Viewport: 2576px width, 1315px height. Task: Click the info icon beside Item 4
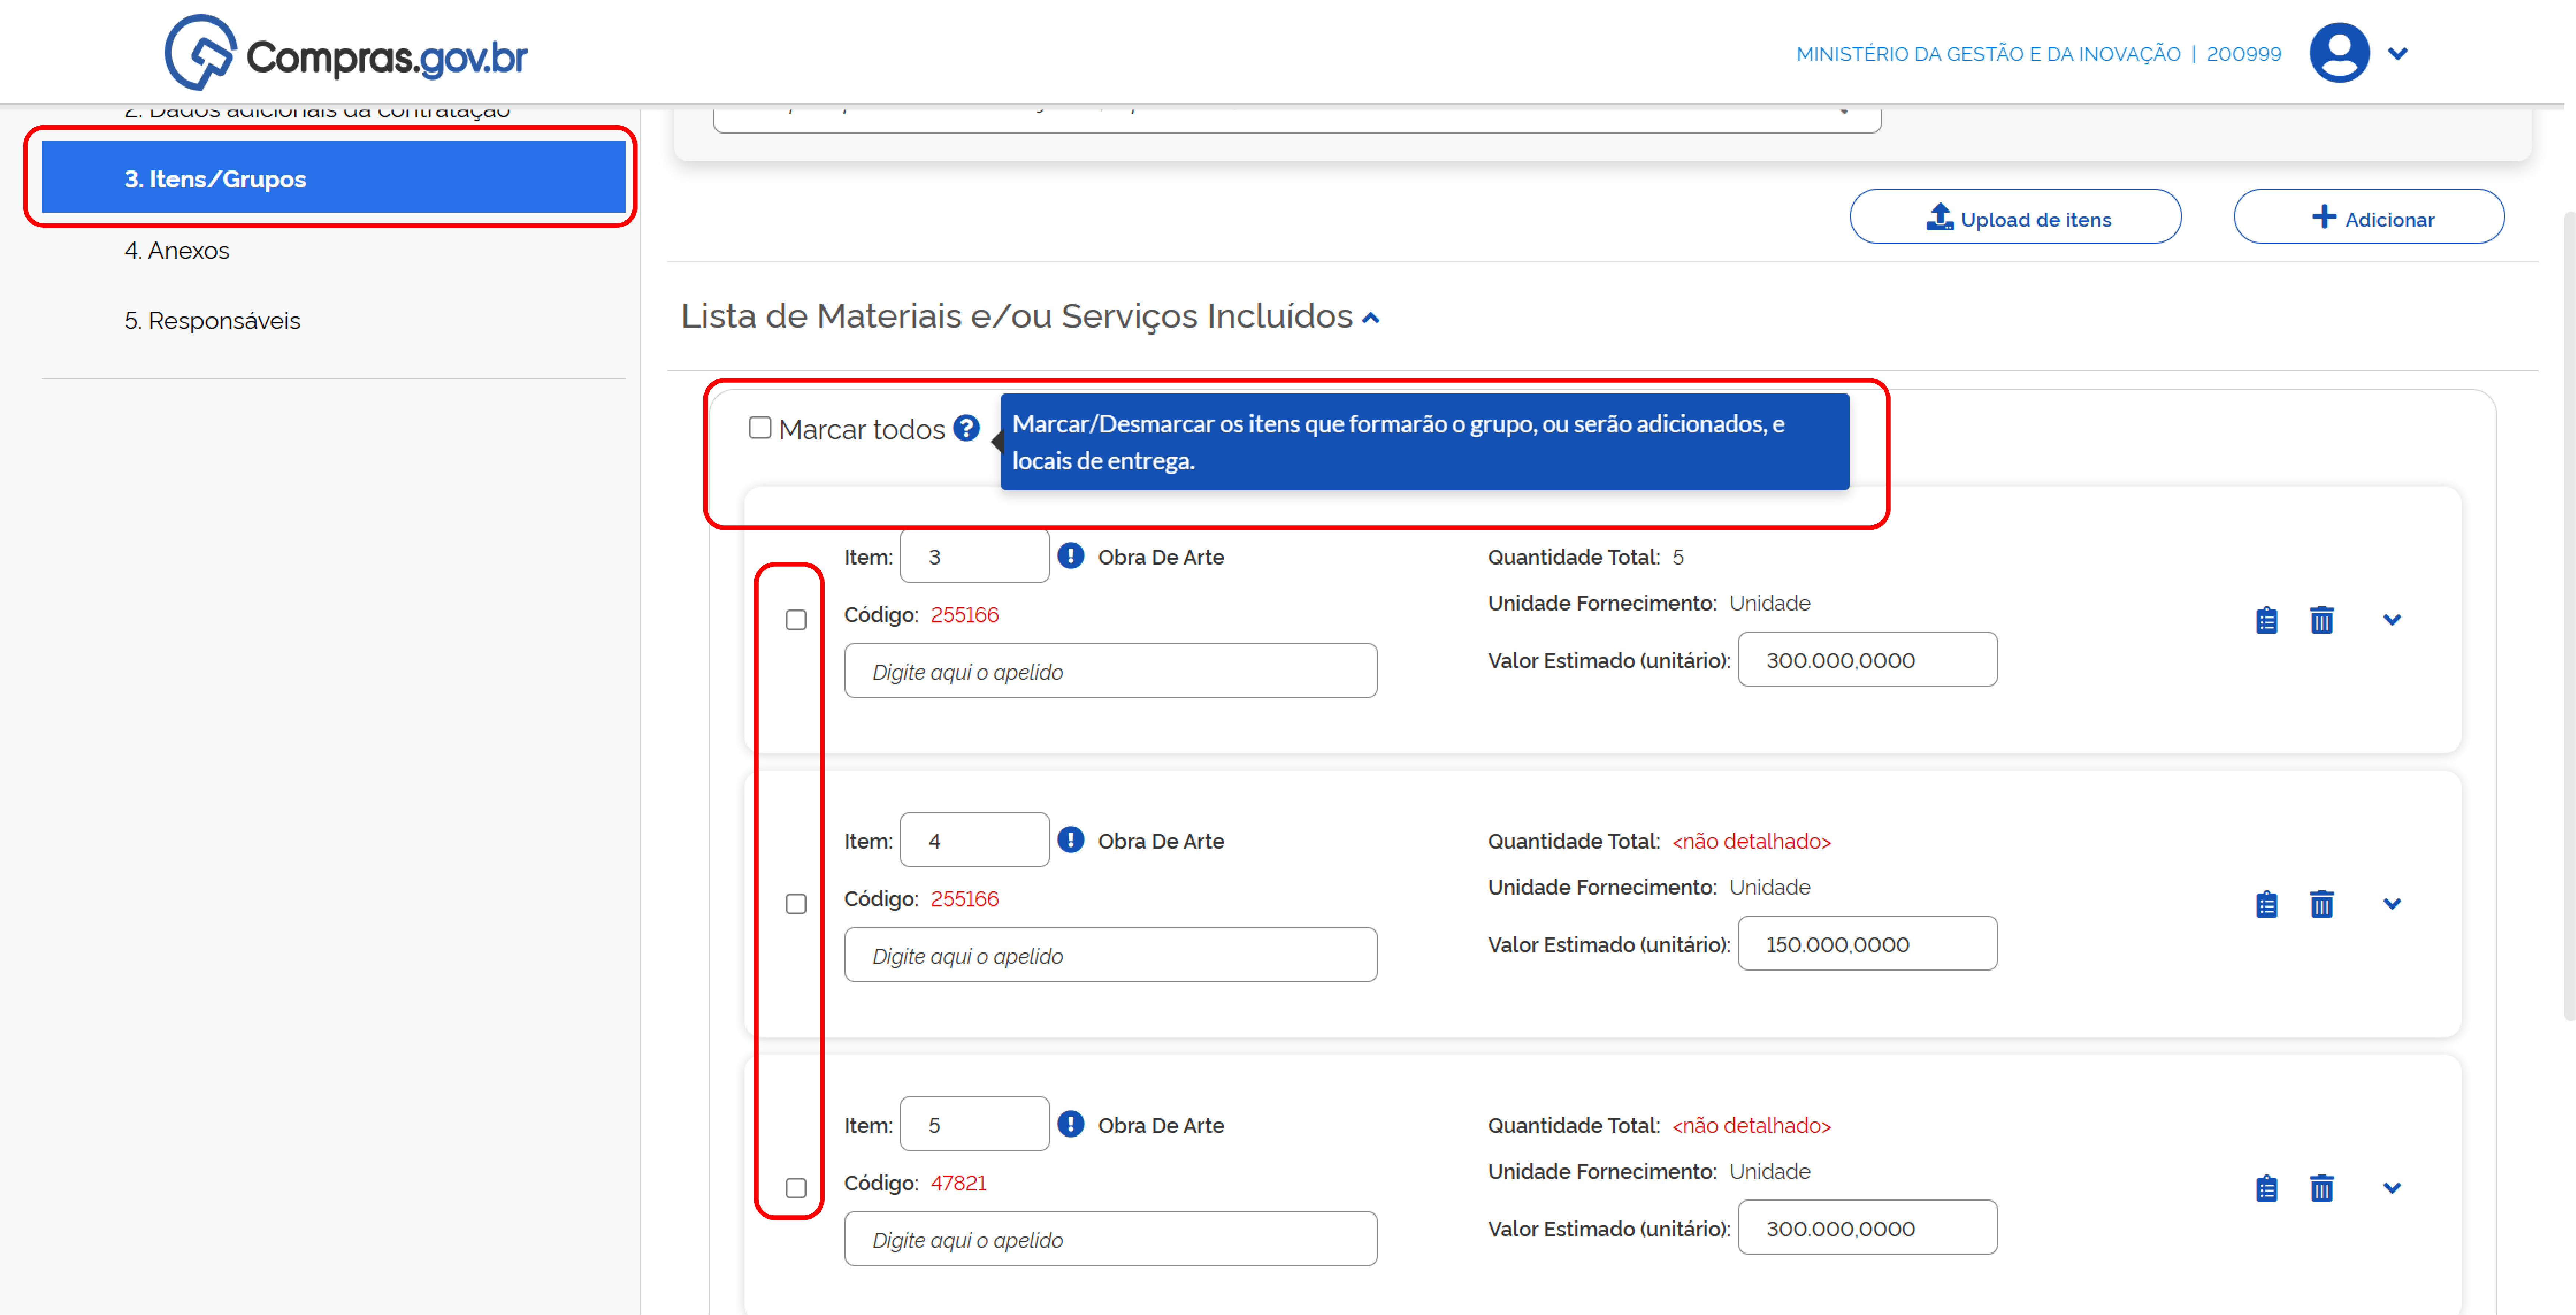(x=1071, y=840)
